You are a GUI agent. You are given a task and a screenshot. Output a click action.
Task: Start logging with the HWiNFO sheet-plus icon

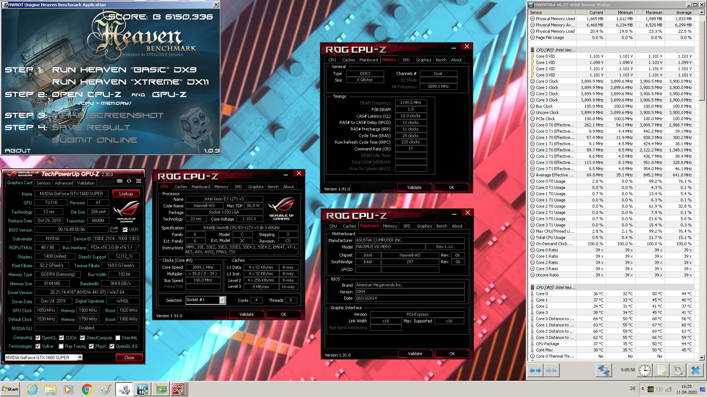pos(662,370)
